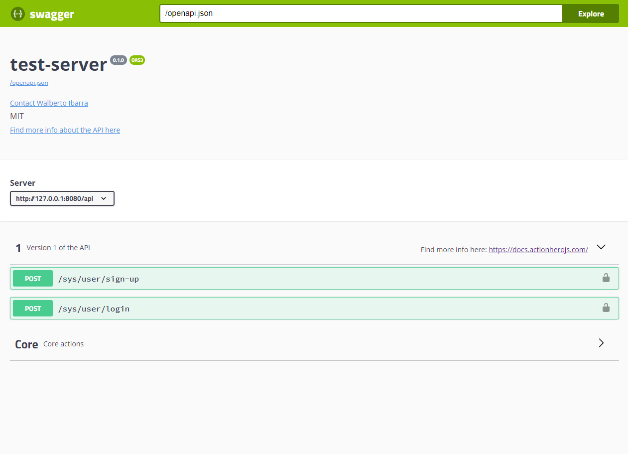Collapse the Version 1 API section arrow
This screenshot has height=454, width=628.
pyautogui.click(x=601, y=247)
